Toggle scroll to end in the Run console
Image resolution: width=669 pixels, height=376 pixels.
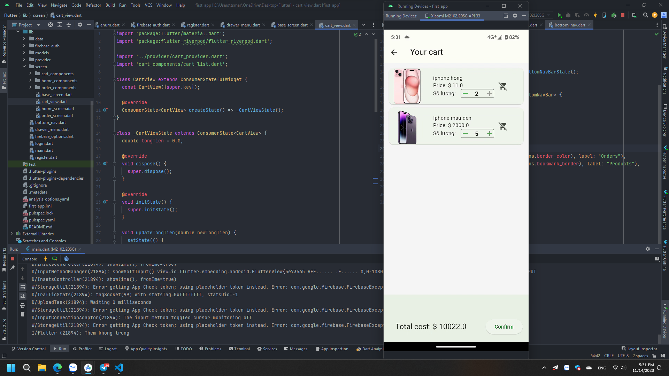[x=23, y=296]
